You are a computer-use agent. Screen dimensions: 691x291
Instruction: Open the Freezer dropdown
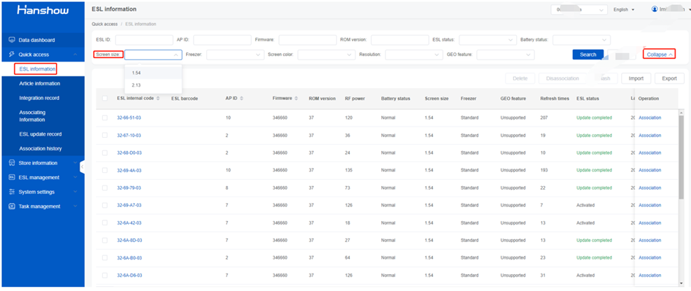pos(235,55)
